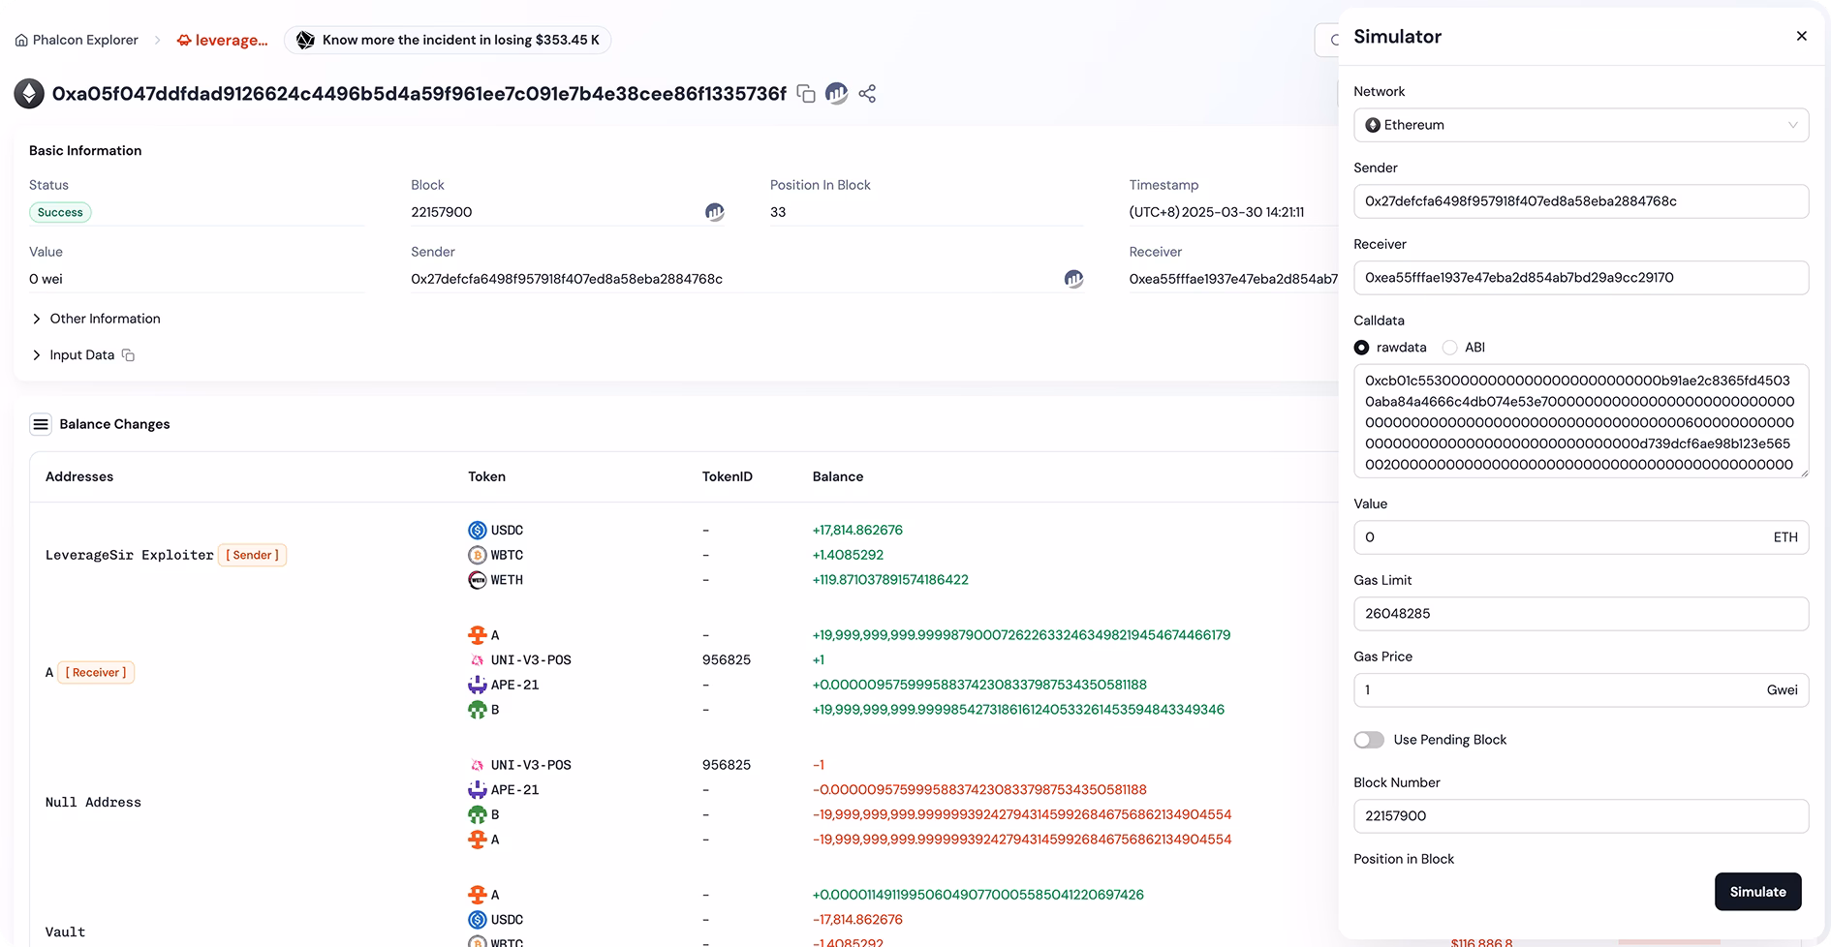1831x947 pixels.
Task: Click APE-21 token icon in Receiver row
Action: 478,685
